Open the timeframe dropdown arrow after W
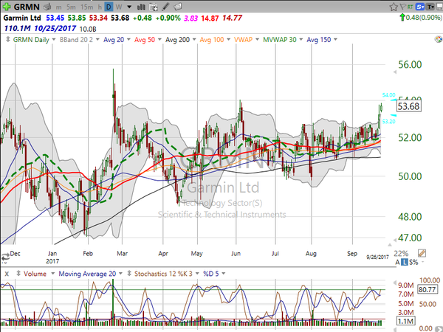This screenshot has width=443, height=332. pyautogui.click(x=129, y=7)
